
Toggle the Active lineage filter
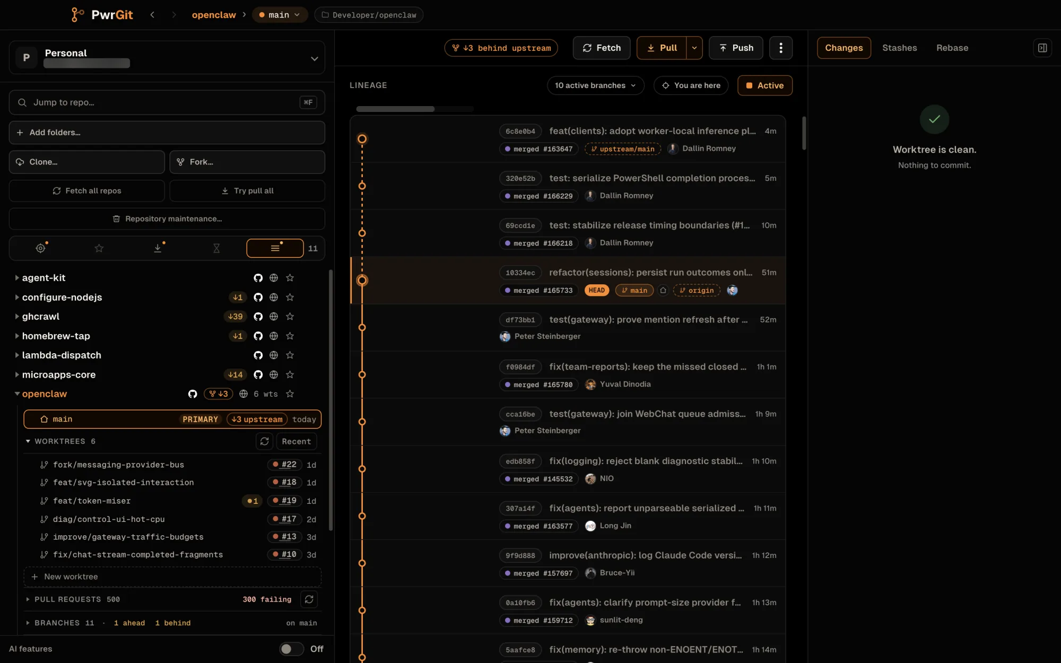764,85
